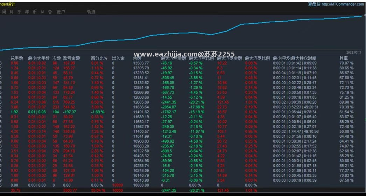Select the 备 tab

(50, 12)
